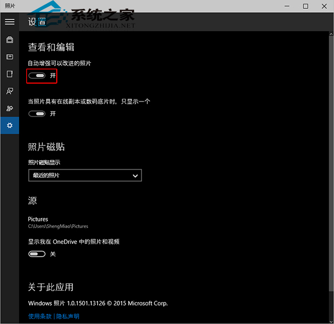Open the Albums icon in sidebar
334x324 pixels.
pos(9,57)
